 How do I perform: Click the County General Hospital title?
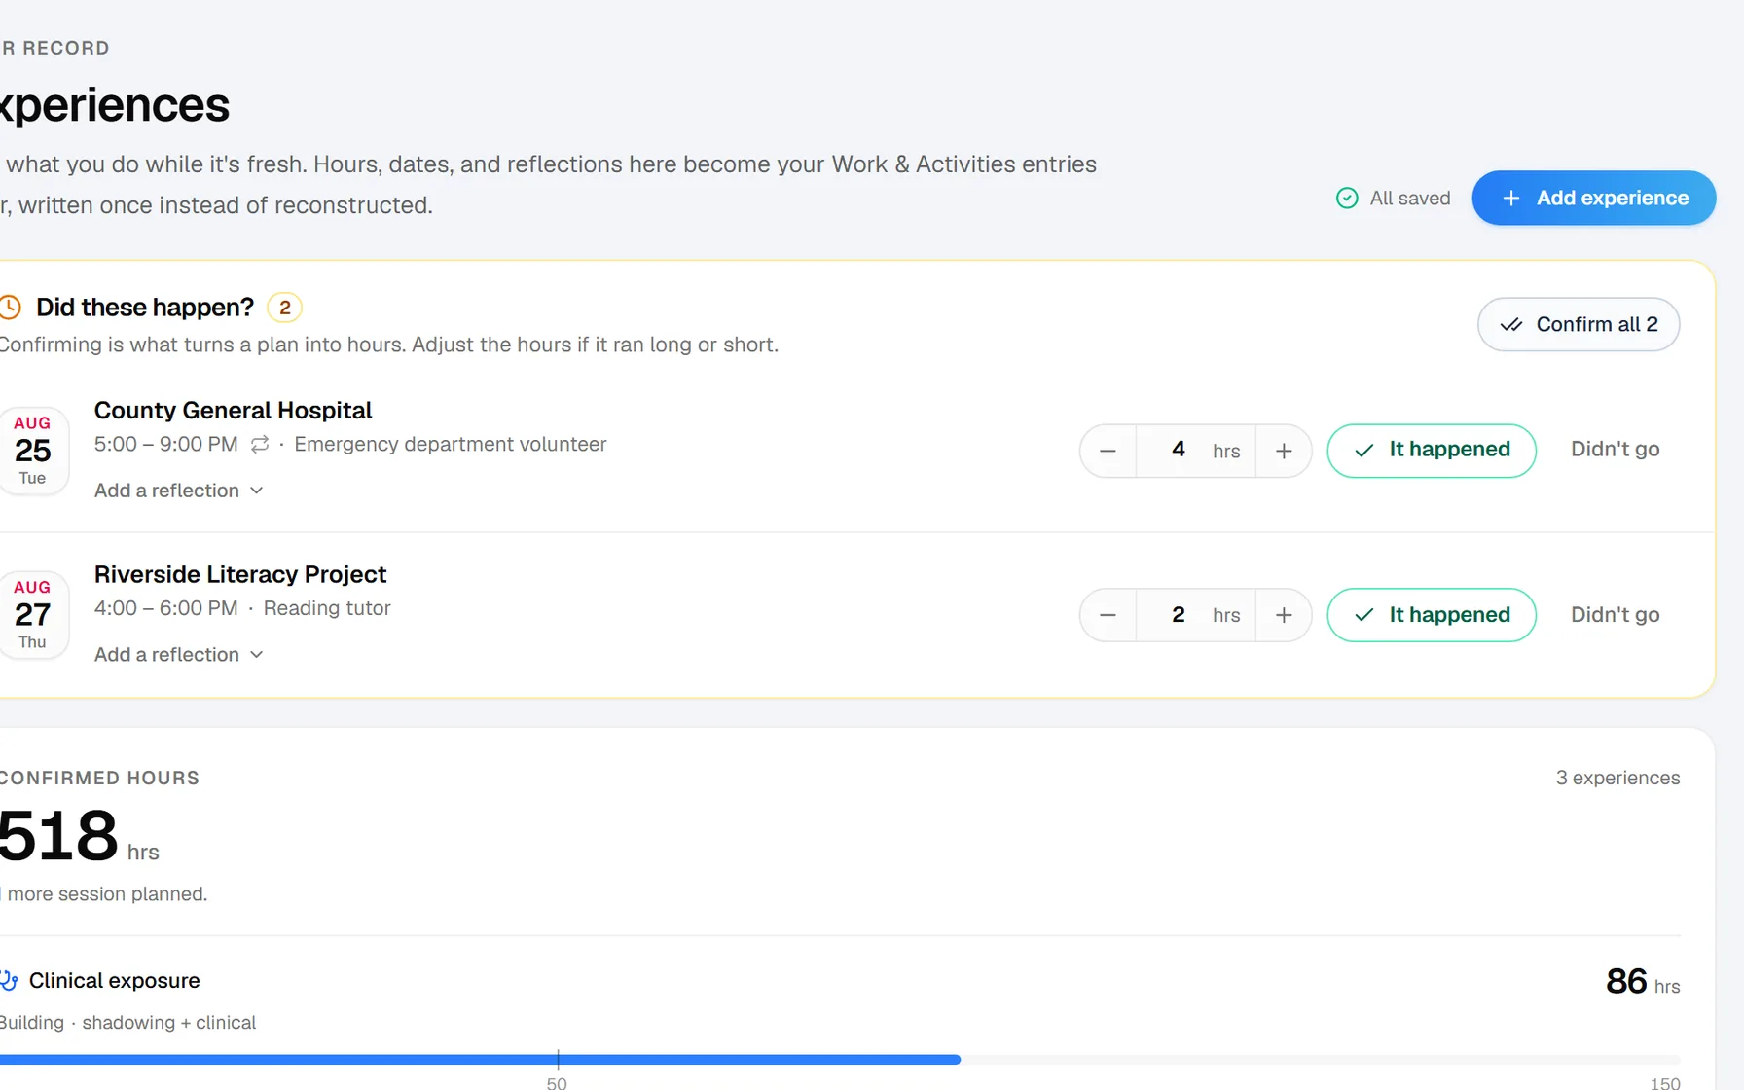click(234, 411)
